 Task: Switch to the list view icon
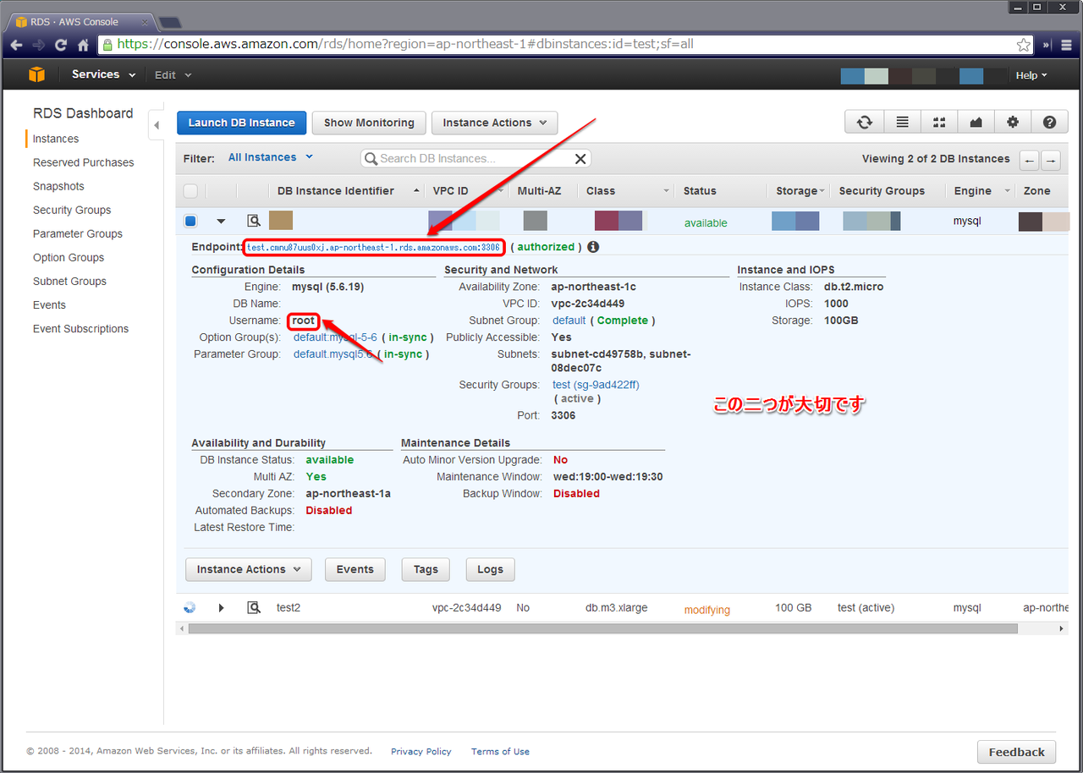[903, 123]
